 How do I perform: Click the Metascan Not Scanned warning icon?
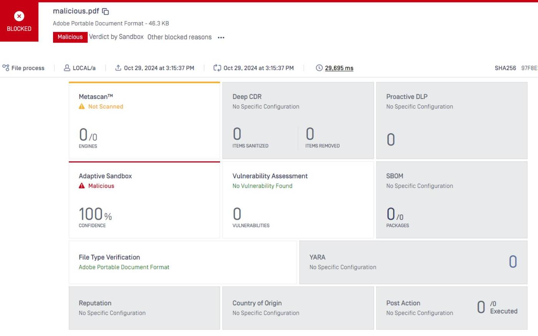82,107
